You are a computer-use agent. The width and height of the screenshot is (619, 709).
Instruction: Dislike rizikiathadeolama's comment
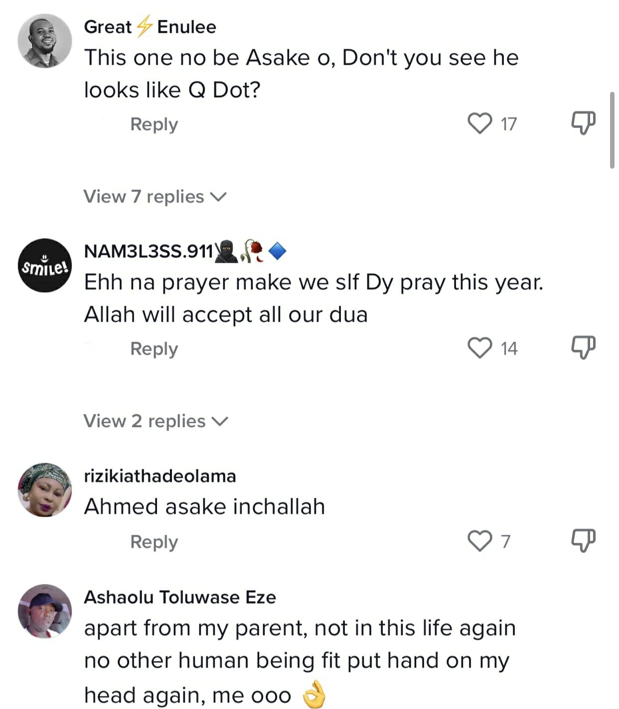(583, 540)
